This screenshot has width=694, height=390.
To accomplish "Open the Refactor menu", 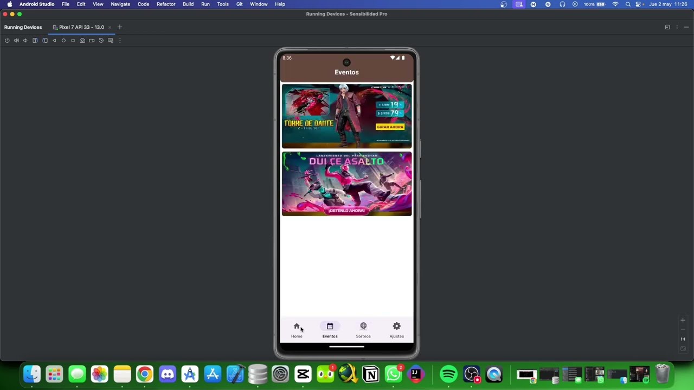I will coord(166,4).
